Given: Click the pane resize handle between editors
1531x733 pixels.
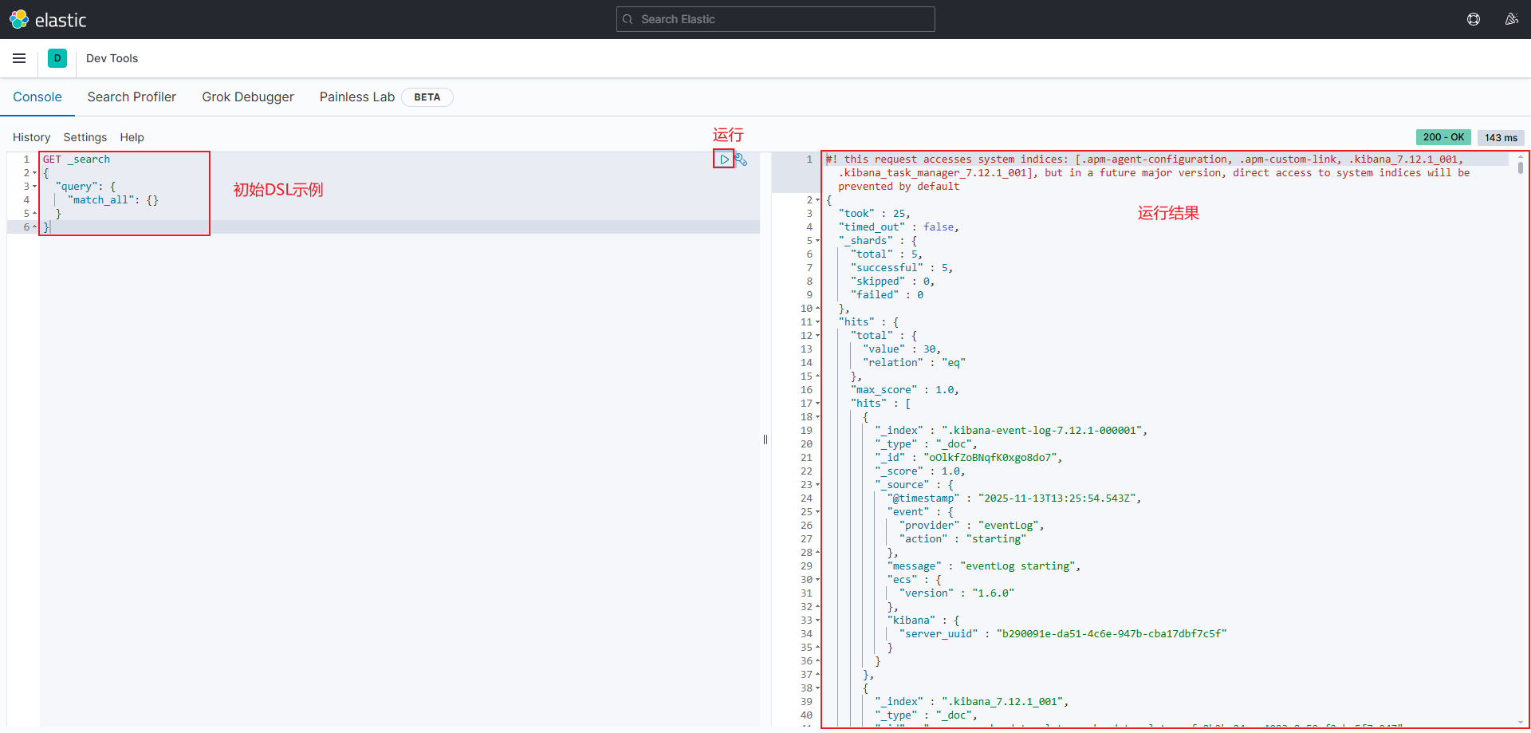Looking at the screenshot, I should click(x=765, y=439).
